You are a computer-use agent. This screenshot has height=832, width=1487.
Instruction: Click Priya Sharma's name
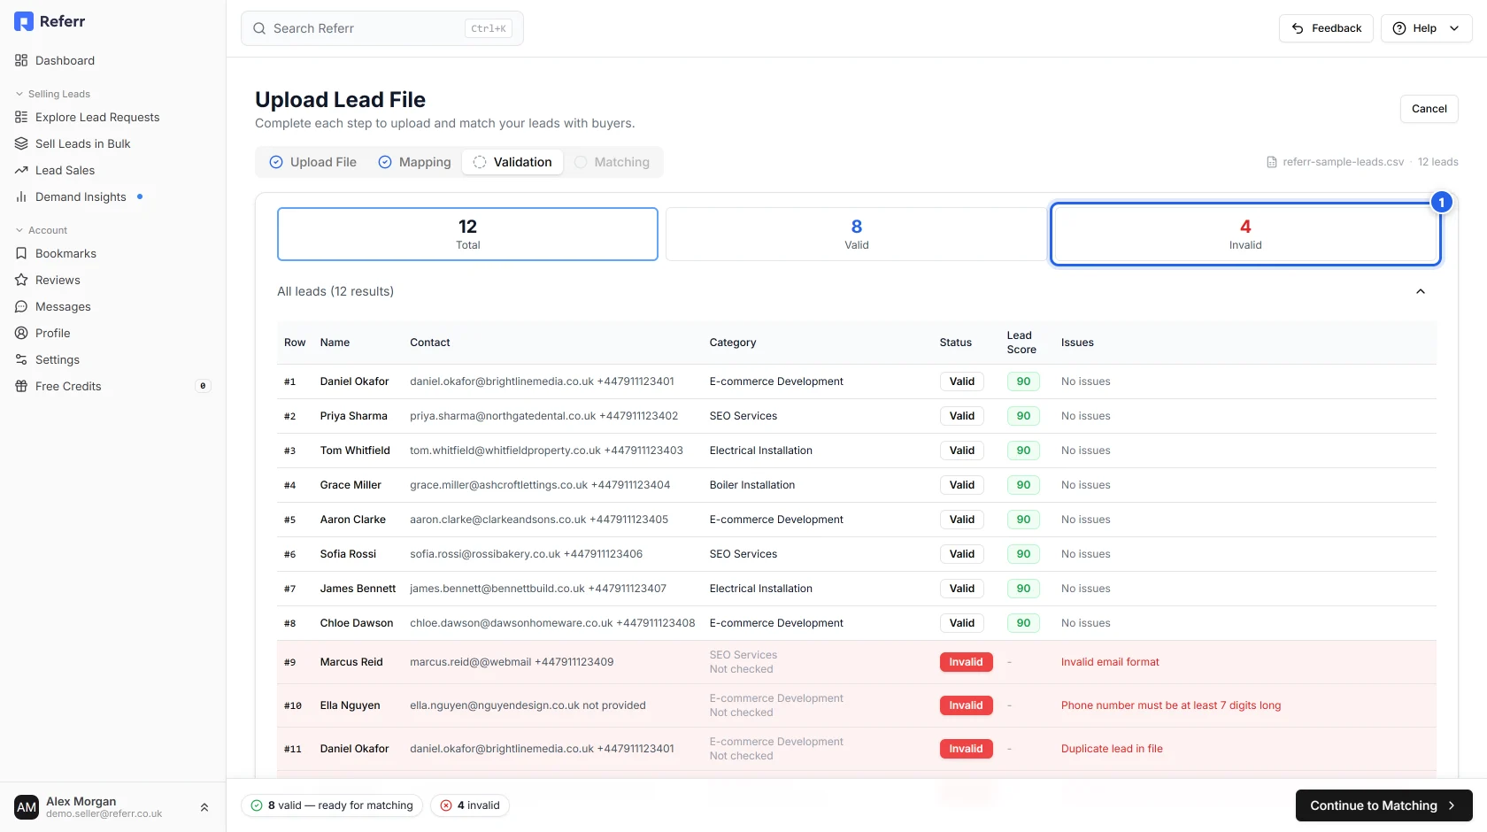click(353, 416)
